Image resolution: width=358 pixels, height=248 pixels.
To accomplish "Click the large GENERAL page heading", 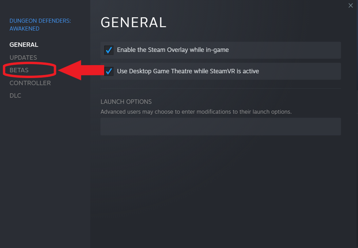I will pyautogui.click(x=134, y=22).
